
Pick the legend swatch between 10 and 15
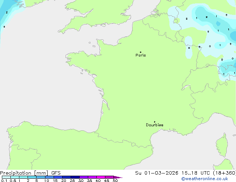[x=50, y=177]
